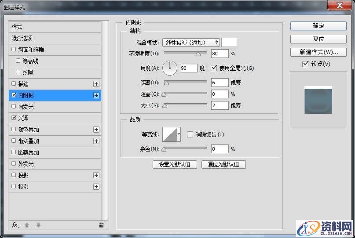Select the 内发光 row label
Image resolution: width=355 pixels, height=238 pixels.
tap(26, 107)
